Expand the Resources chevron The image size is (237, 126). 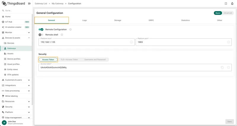(29, 102)
